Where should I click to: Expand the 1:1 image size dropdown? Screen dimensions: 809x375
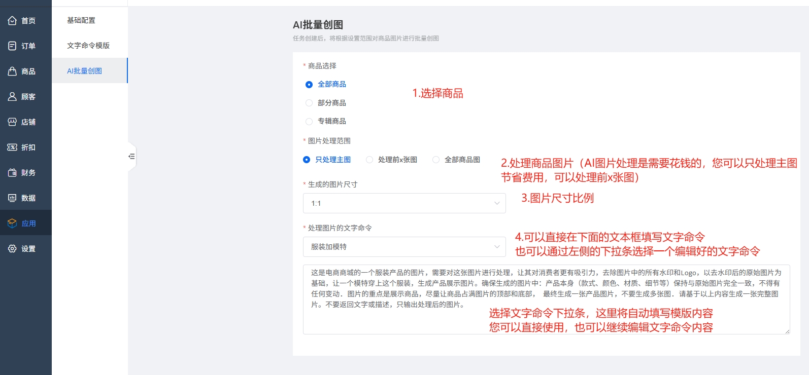404,203
